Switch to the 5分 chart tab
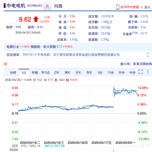152x152 pixels. [x=100, y=73]
